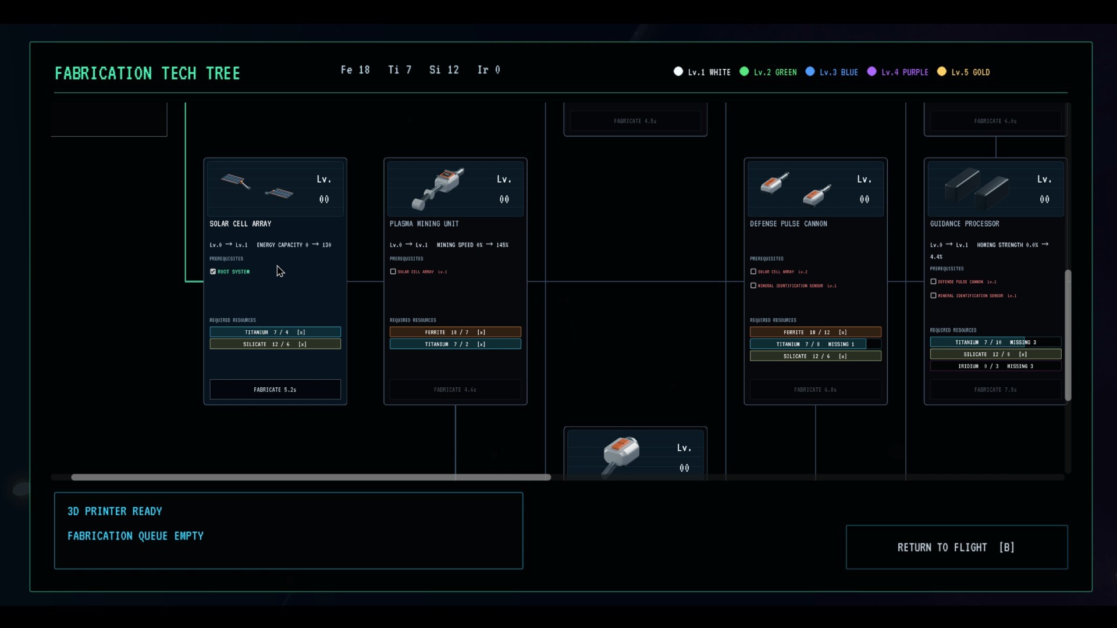Click the Defense Pulse Cannon icon
Screen dimensions: 1117x628
coord(796,189)
